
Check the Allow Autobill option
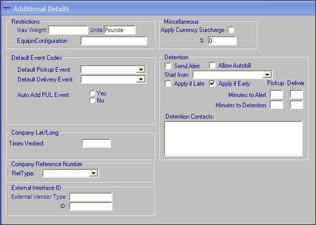point(212,66)
